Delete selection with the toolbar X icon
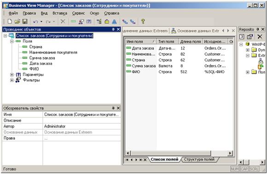268x175 pixels. (x=63, y=22)
